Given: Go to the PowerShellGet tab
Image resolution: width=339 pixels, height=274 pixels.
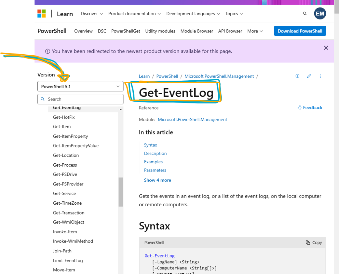Looking at the screenshot, I should point(125,31).
